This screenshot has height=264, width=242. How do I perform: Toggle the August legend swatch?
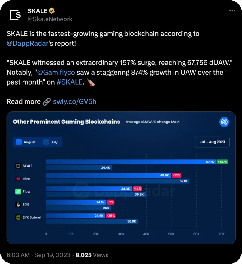pyautogui.click(x=19, y=142)
